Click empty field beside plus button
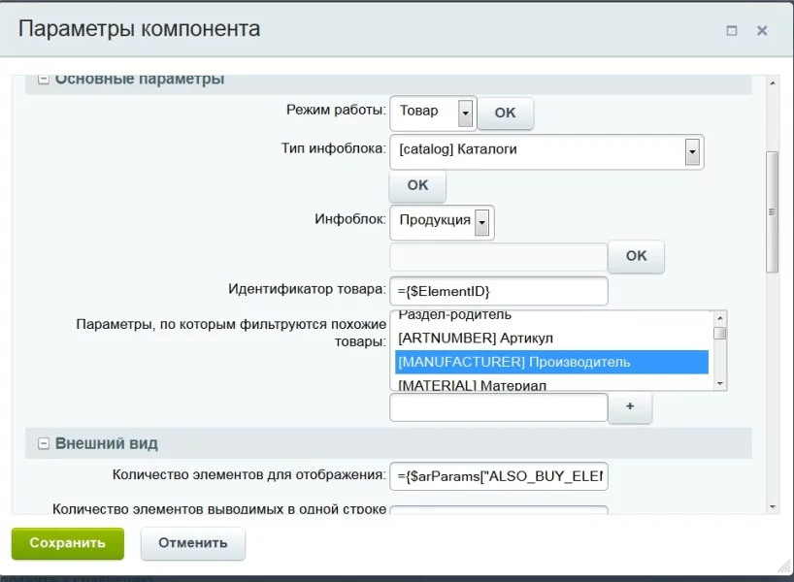The width and height of the screenshot is (794, 582). (x=498, y=407)
